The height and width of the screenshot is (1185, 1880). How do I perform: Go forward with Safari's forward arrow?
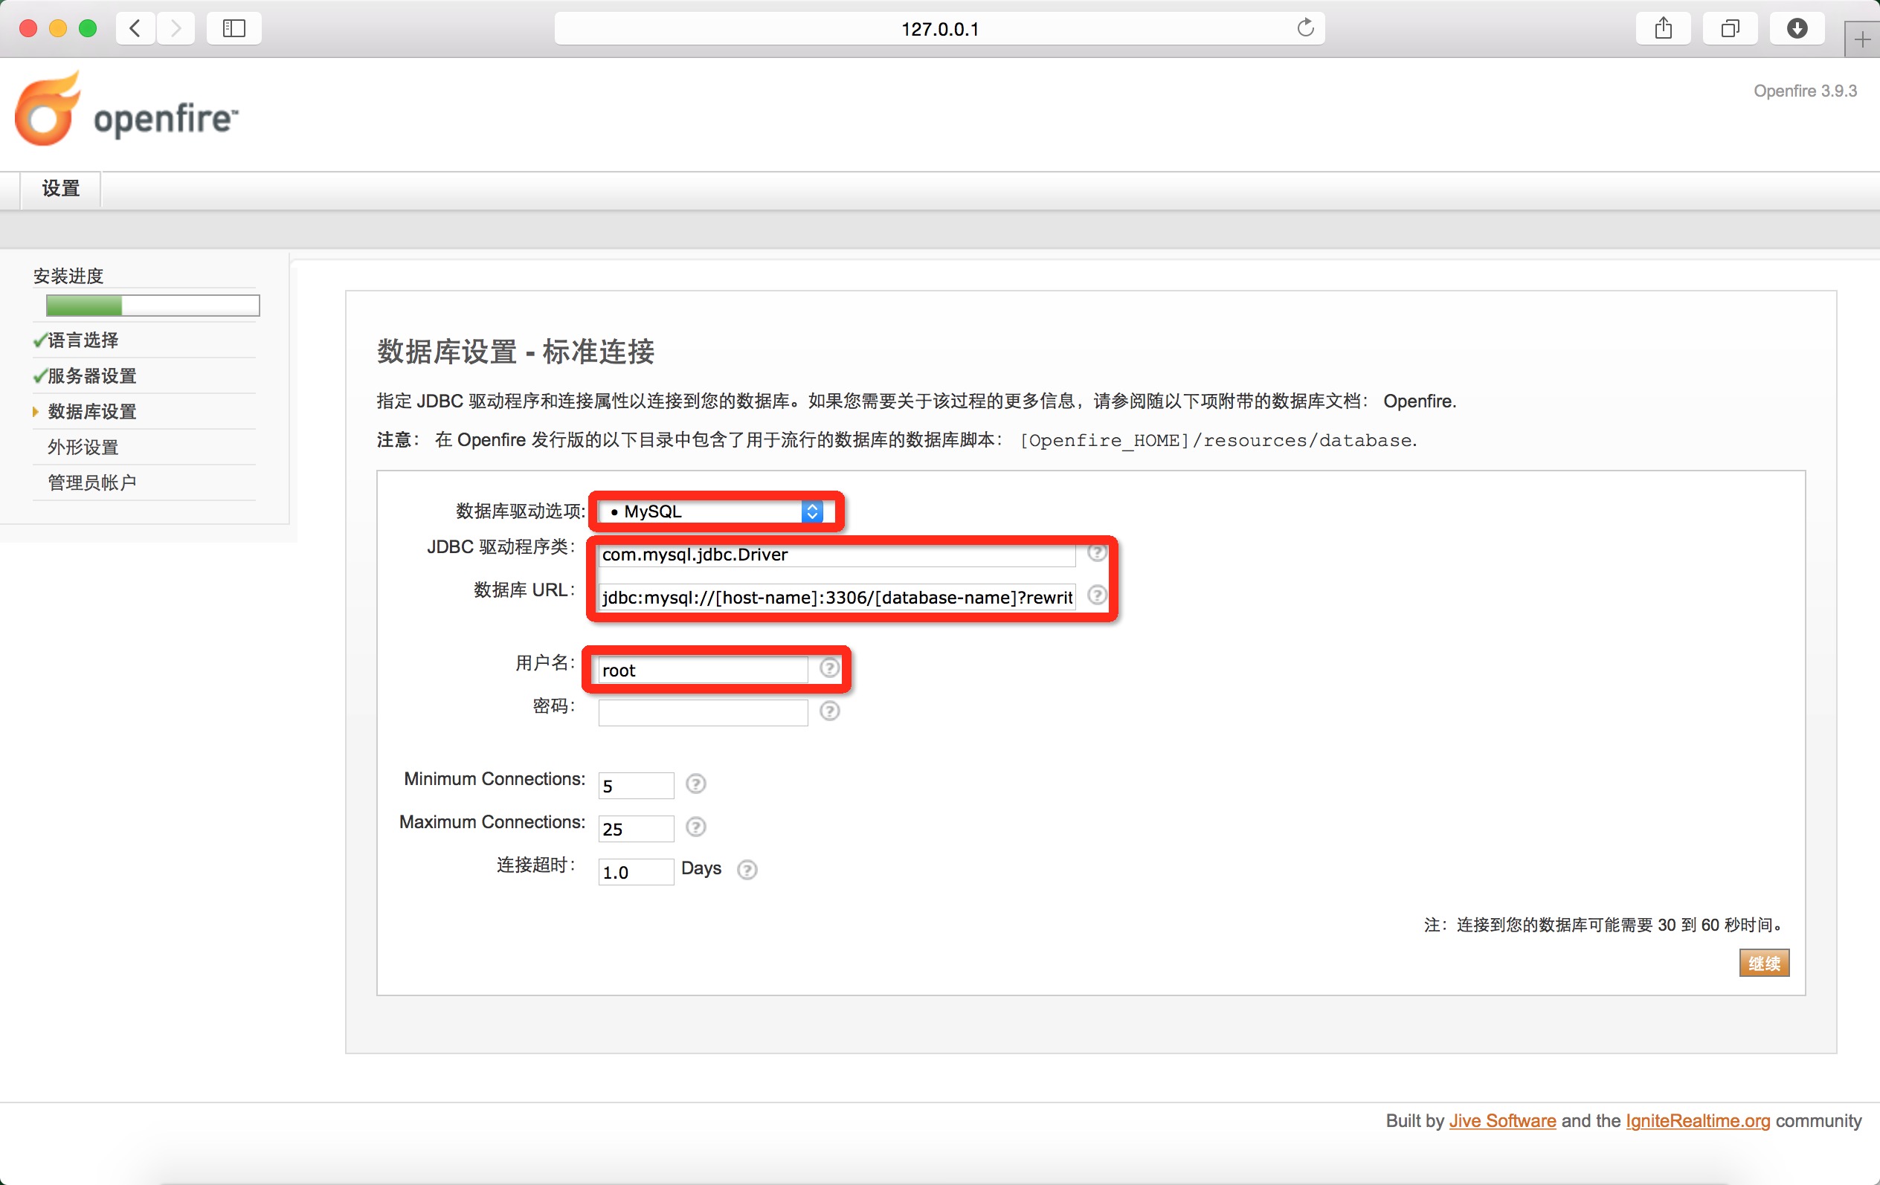176,29
